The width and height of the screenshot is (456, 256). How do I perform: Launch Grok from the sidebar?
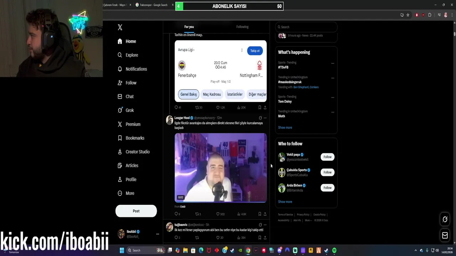125,110
